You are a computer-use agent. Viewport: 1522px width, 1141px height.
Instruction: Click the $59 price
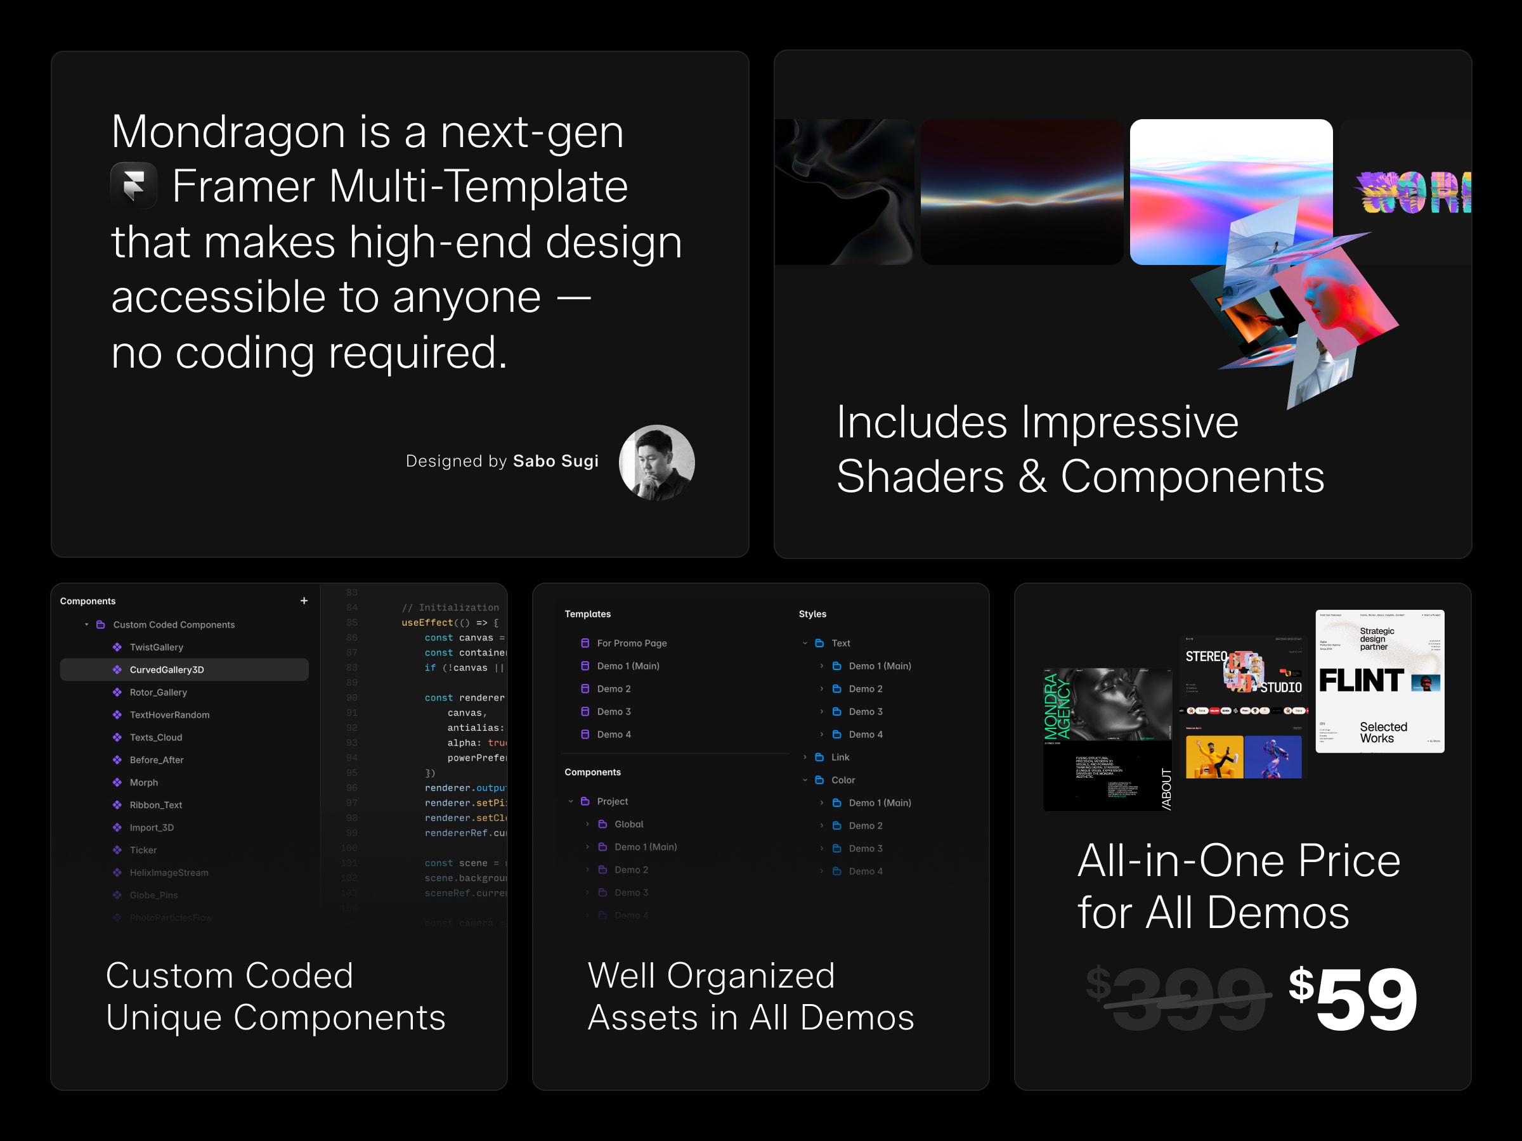coord(1353,998)
